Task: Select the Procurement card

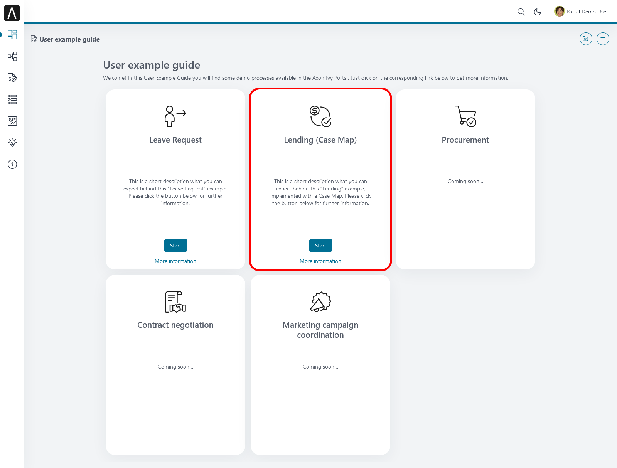Action: tap(465, 179)
